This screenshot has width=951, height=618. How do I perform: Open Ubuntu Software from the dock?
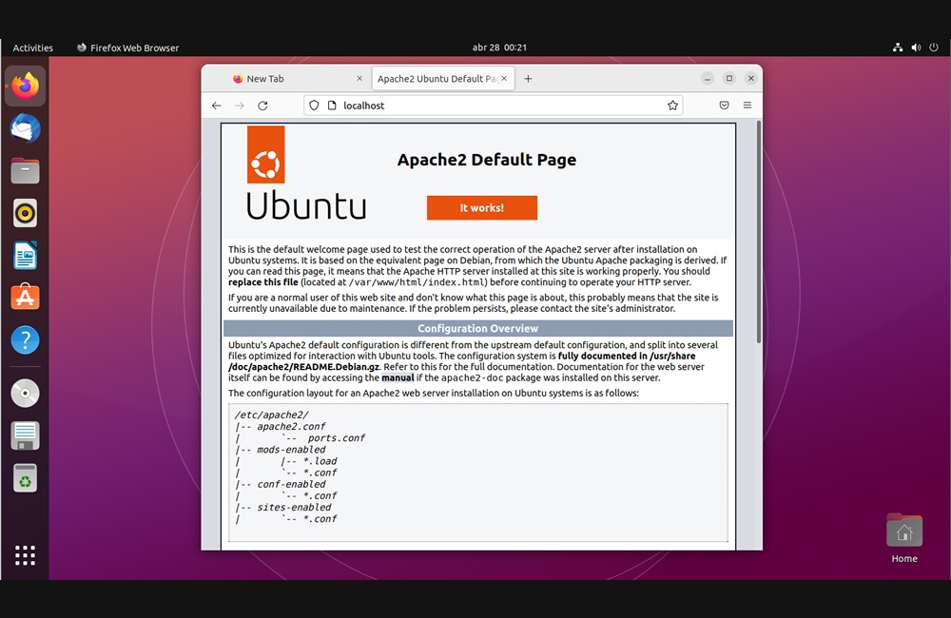coord(26,298)
